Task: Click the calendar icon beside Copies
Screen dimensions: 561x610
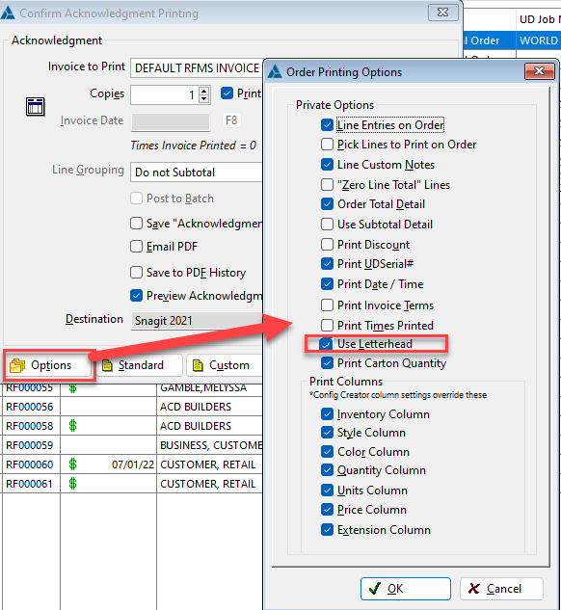Action: (36, 107)
